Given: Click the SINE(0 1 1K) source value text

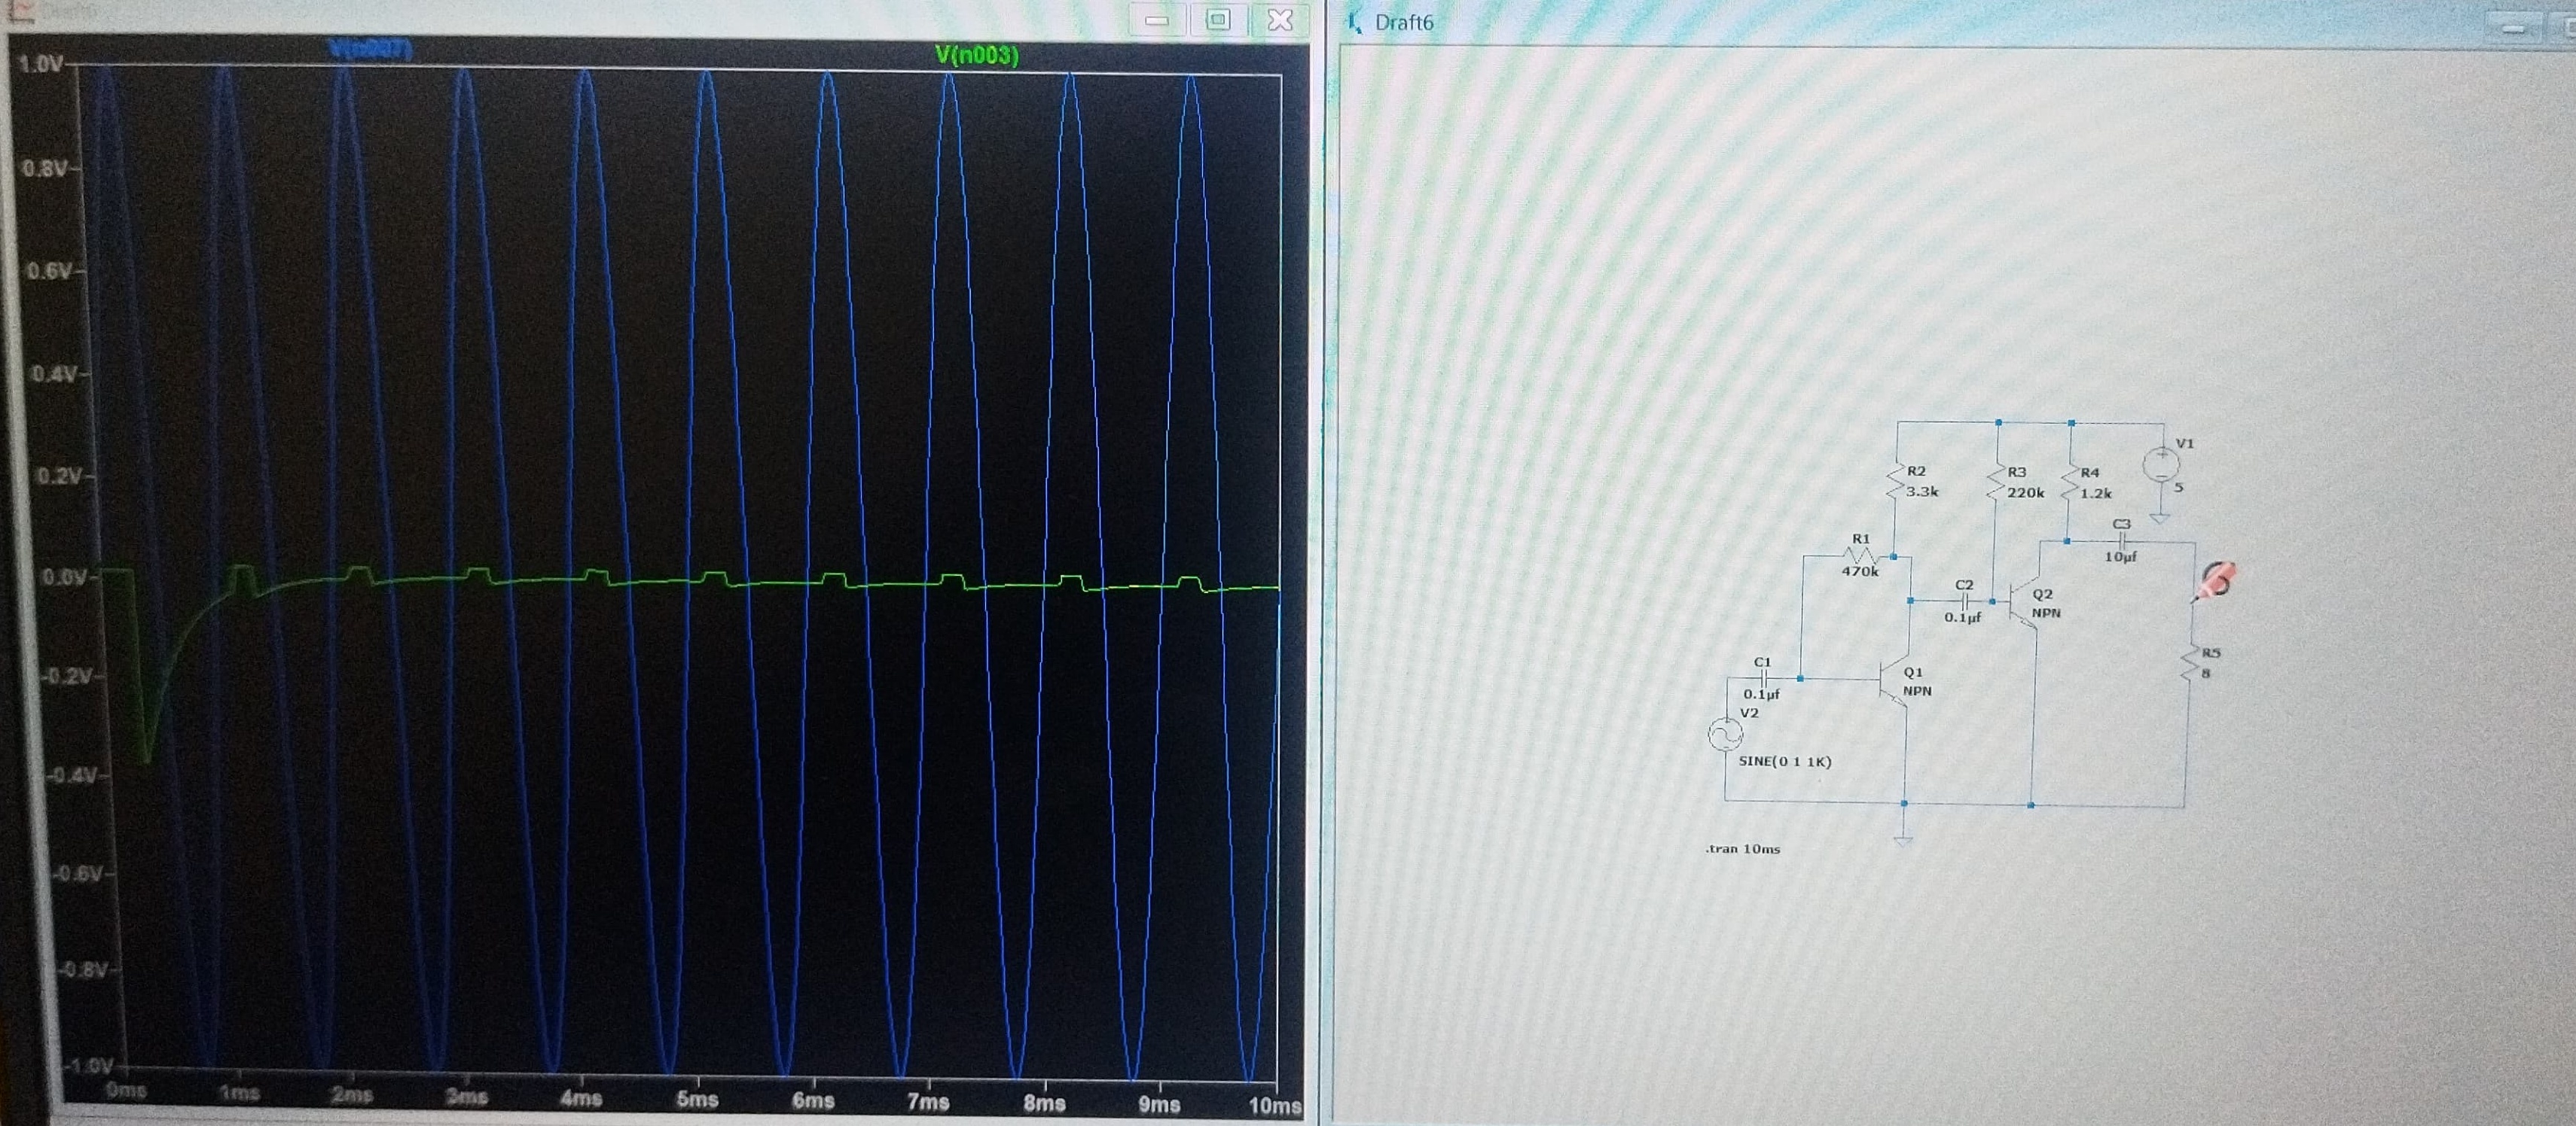Looking at the screenshot, I should click(1785, 761).
